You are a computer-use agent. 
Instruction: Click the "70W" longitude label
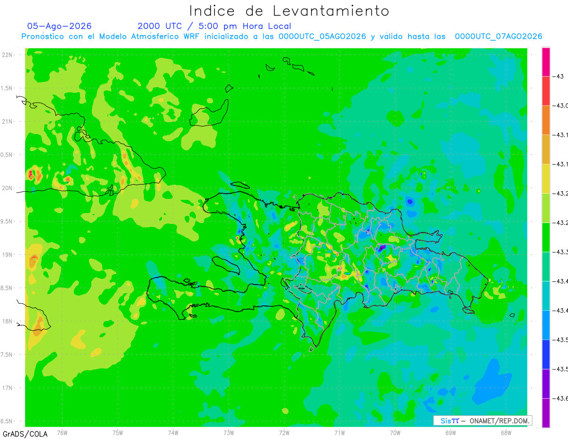pos(395,432)
